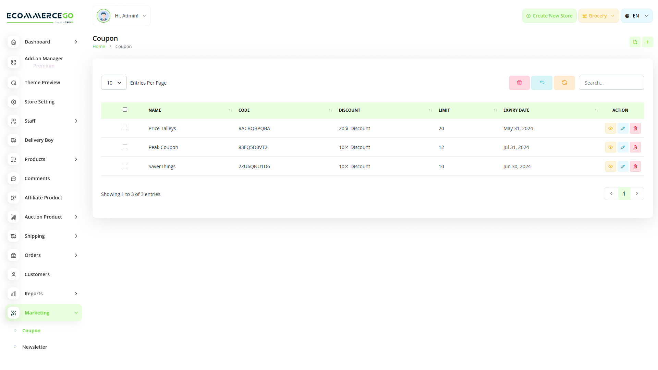658x370 pixels.
Task: Click the export icon near the plus button
Action: (635, 42)
